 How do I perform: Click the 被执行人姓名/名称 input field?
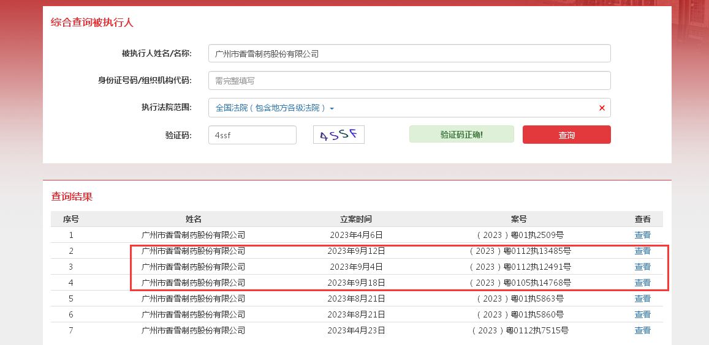(409, 53)
